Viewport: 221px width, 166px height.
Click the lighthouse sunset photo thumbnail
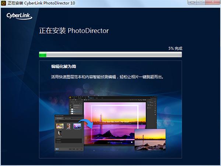point(150,139)
